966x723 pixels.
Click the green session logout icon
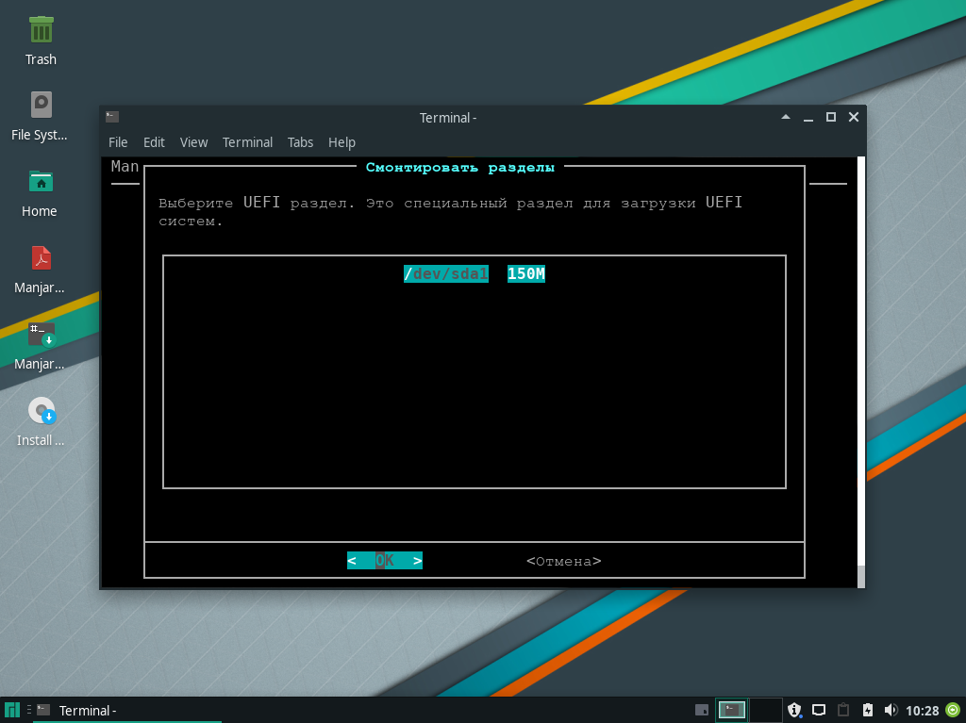coord(952,710)
